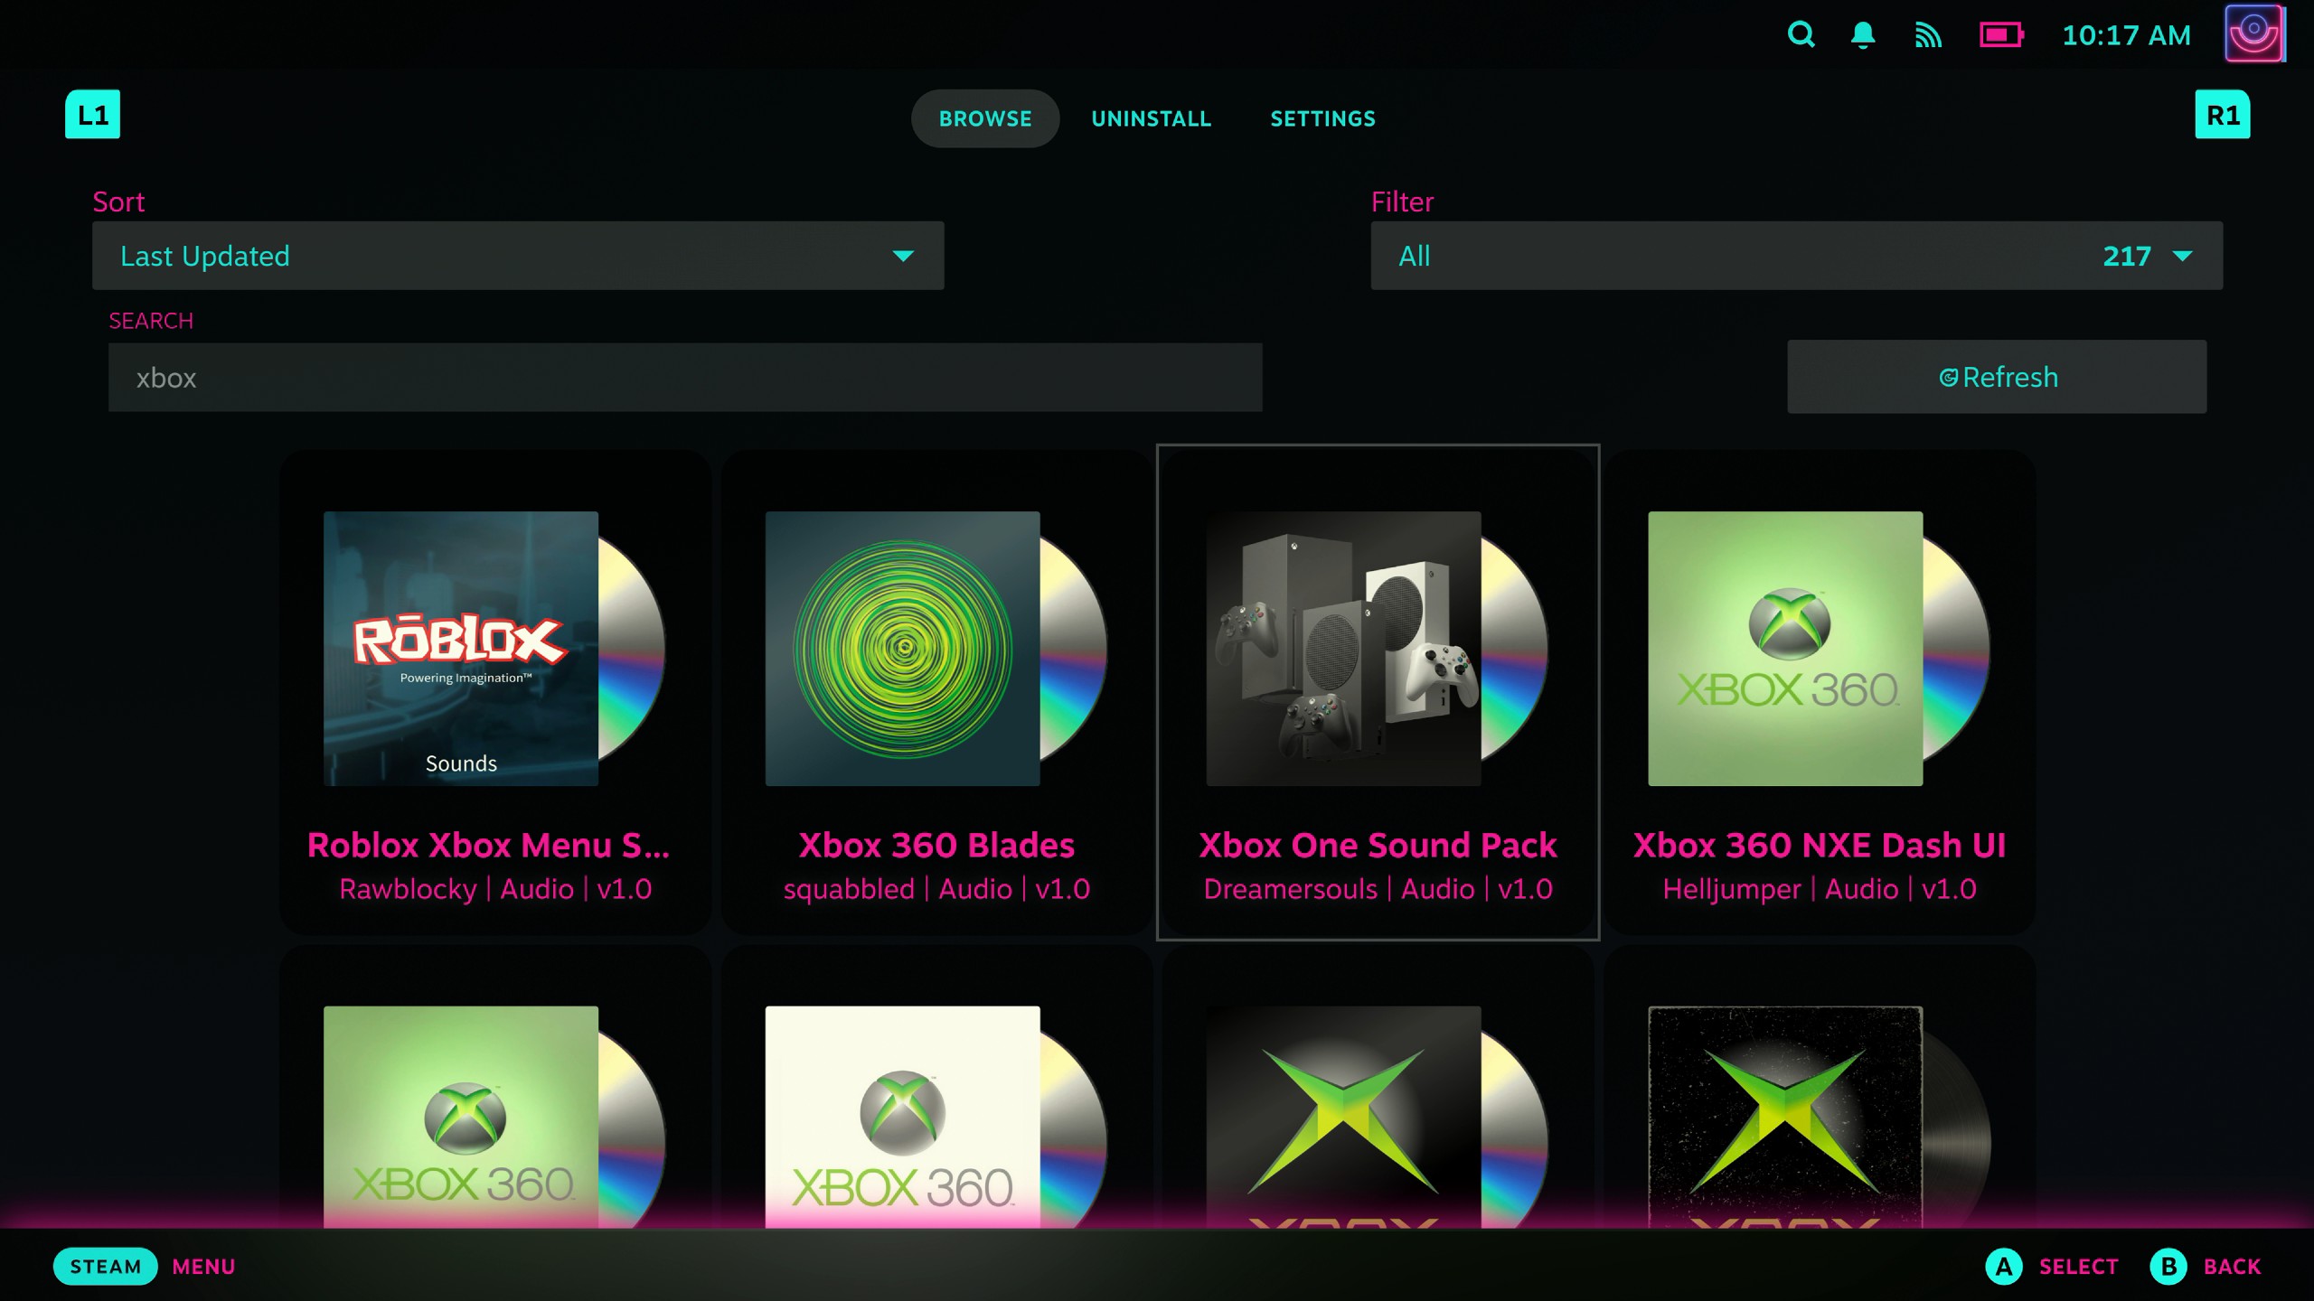Screen dimensions: 2314x1301
Task: Click the Refresh icon button
Action: (x=1943, y=377)
